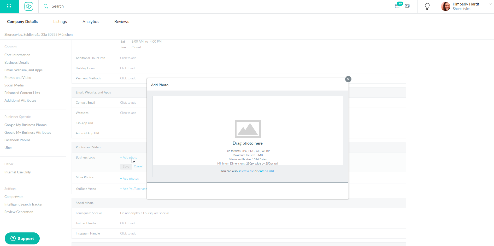Close the Add Photo dialog
494x246 pixels.
[348, 79]
